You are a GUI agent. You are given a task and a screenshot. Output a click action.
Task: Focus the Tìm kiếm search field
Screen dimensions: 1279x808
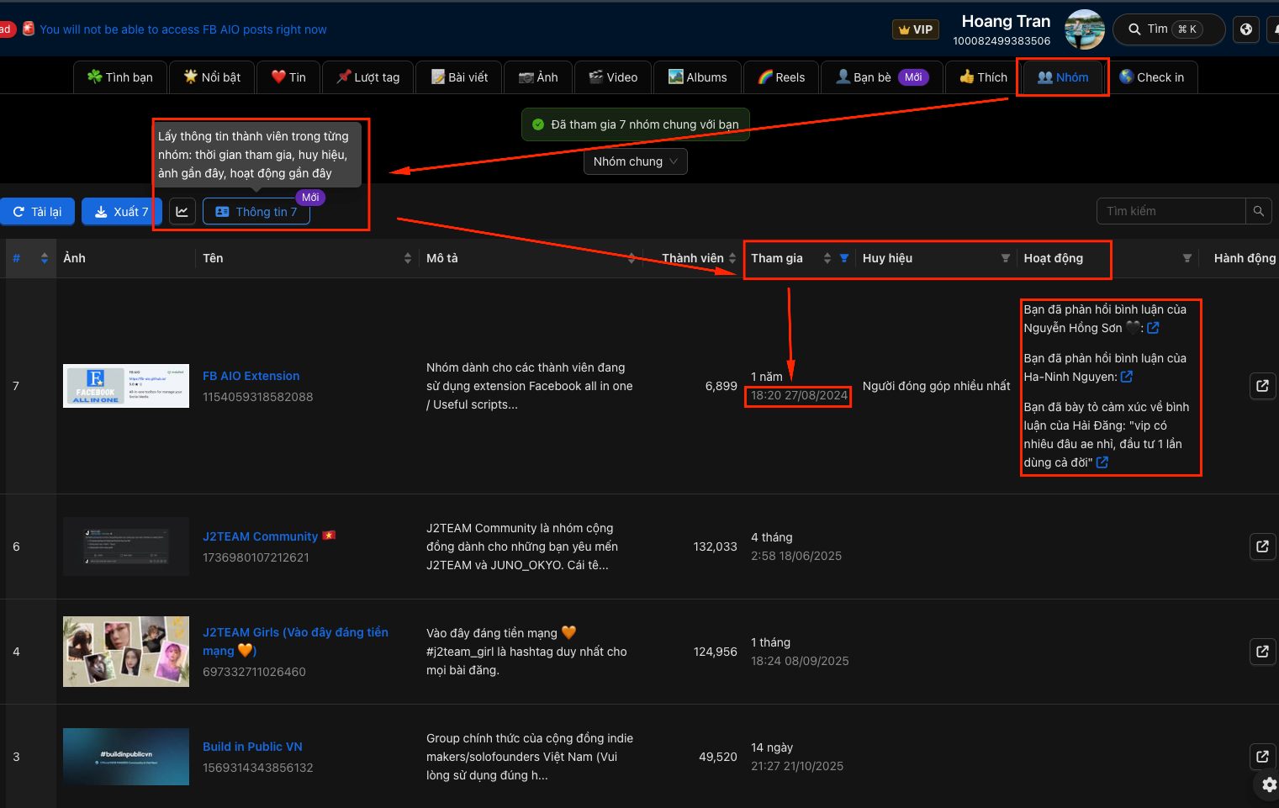click(x=1171, y=211)
